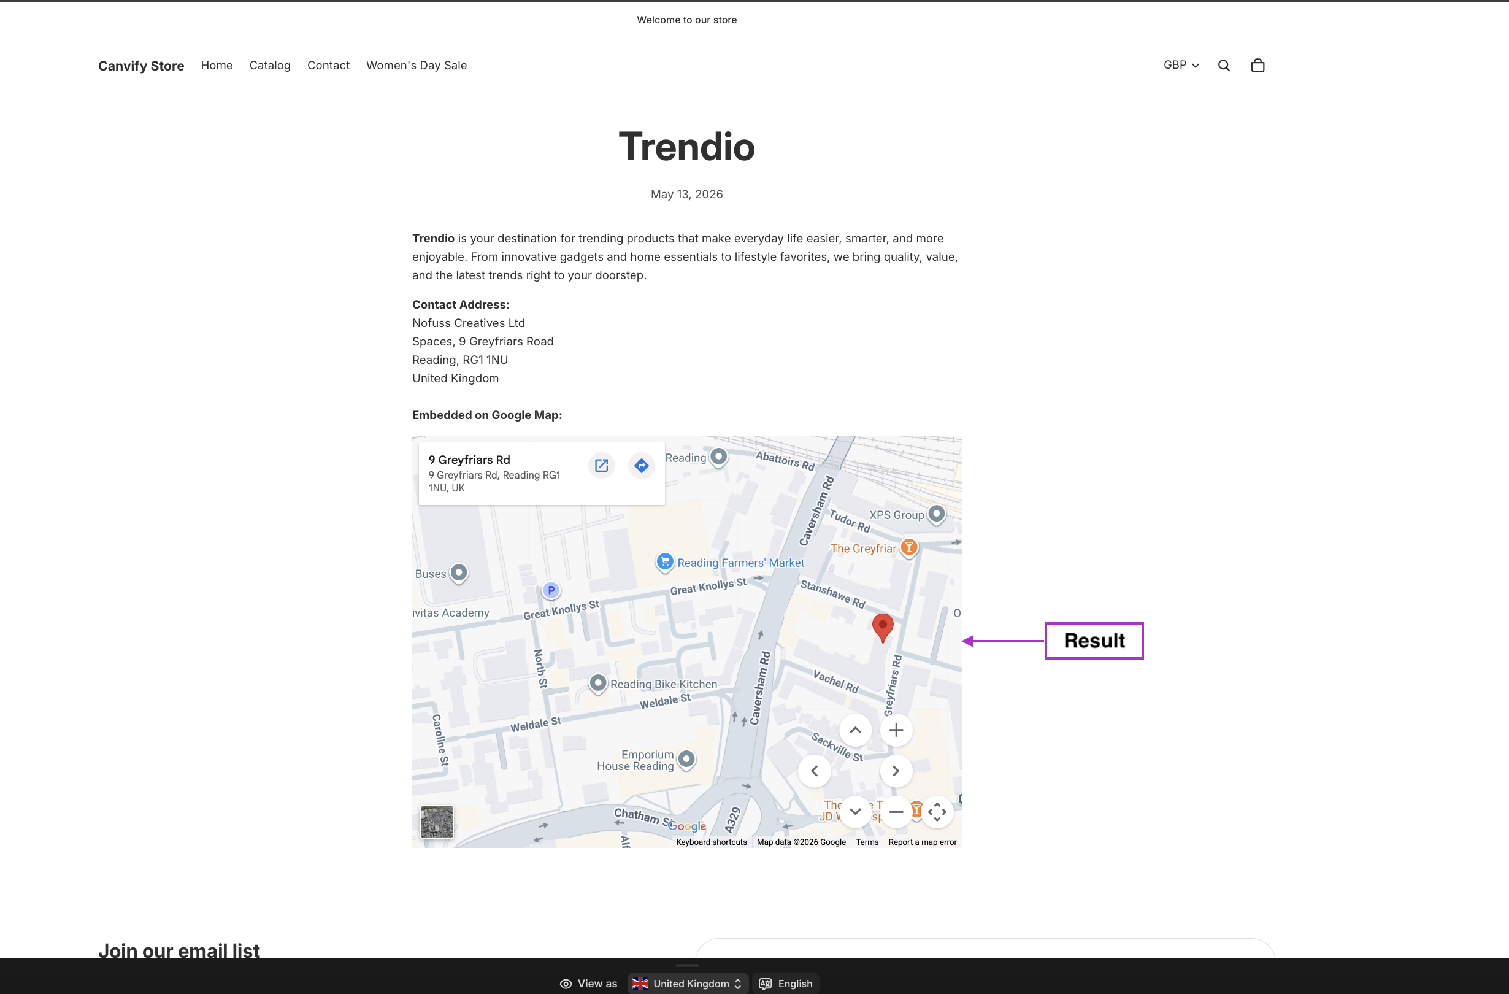
Task: Click the Reading Farmers' Market marker
Action: [x=664, y=561]
